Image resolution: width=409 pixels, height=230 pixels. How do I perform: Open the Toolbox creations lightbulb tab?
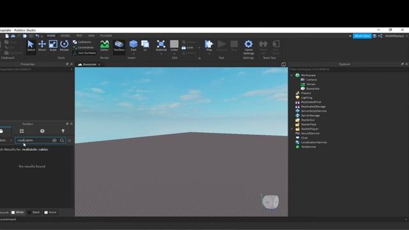63,131
